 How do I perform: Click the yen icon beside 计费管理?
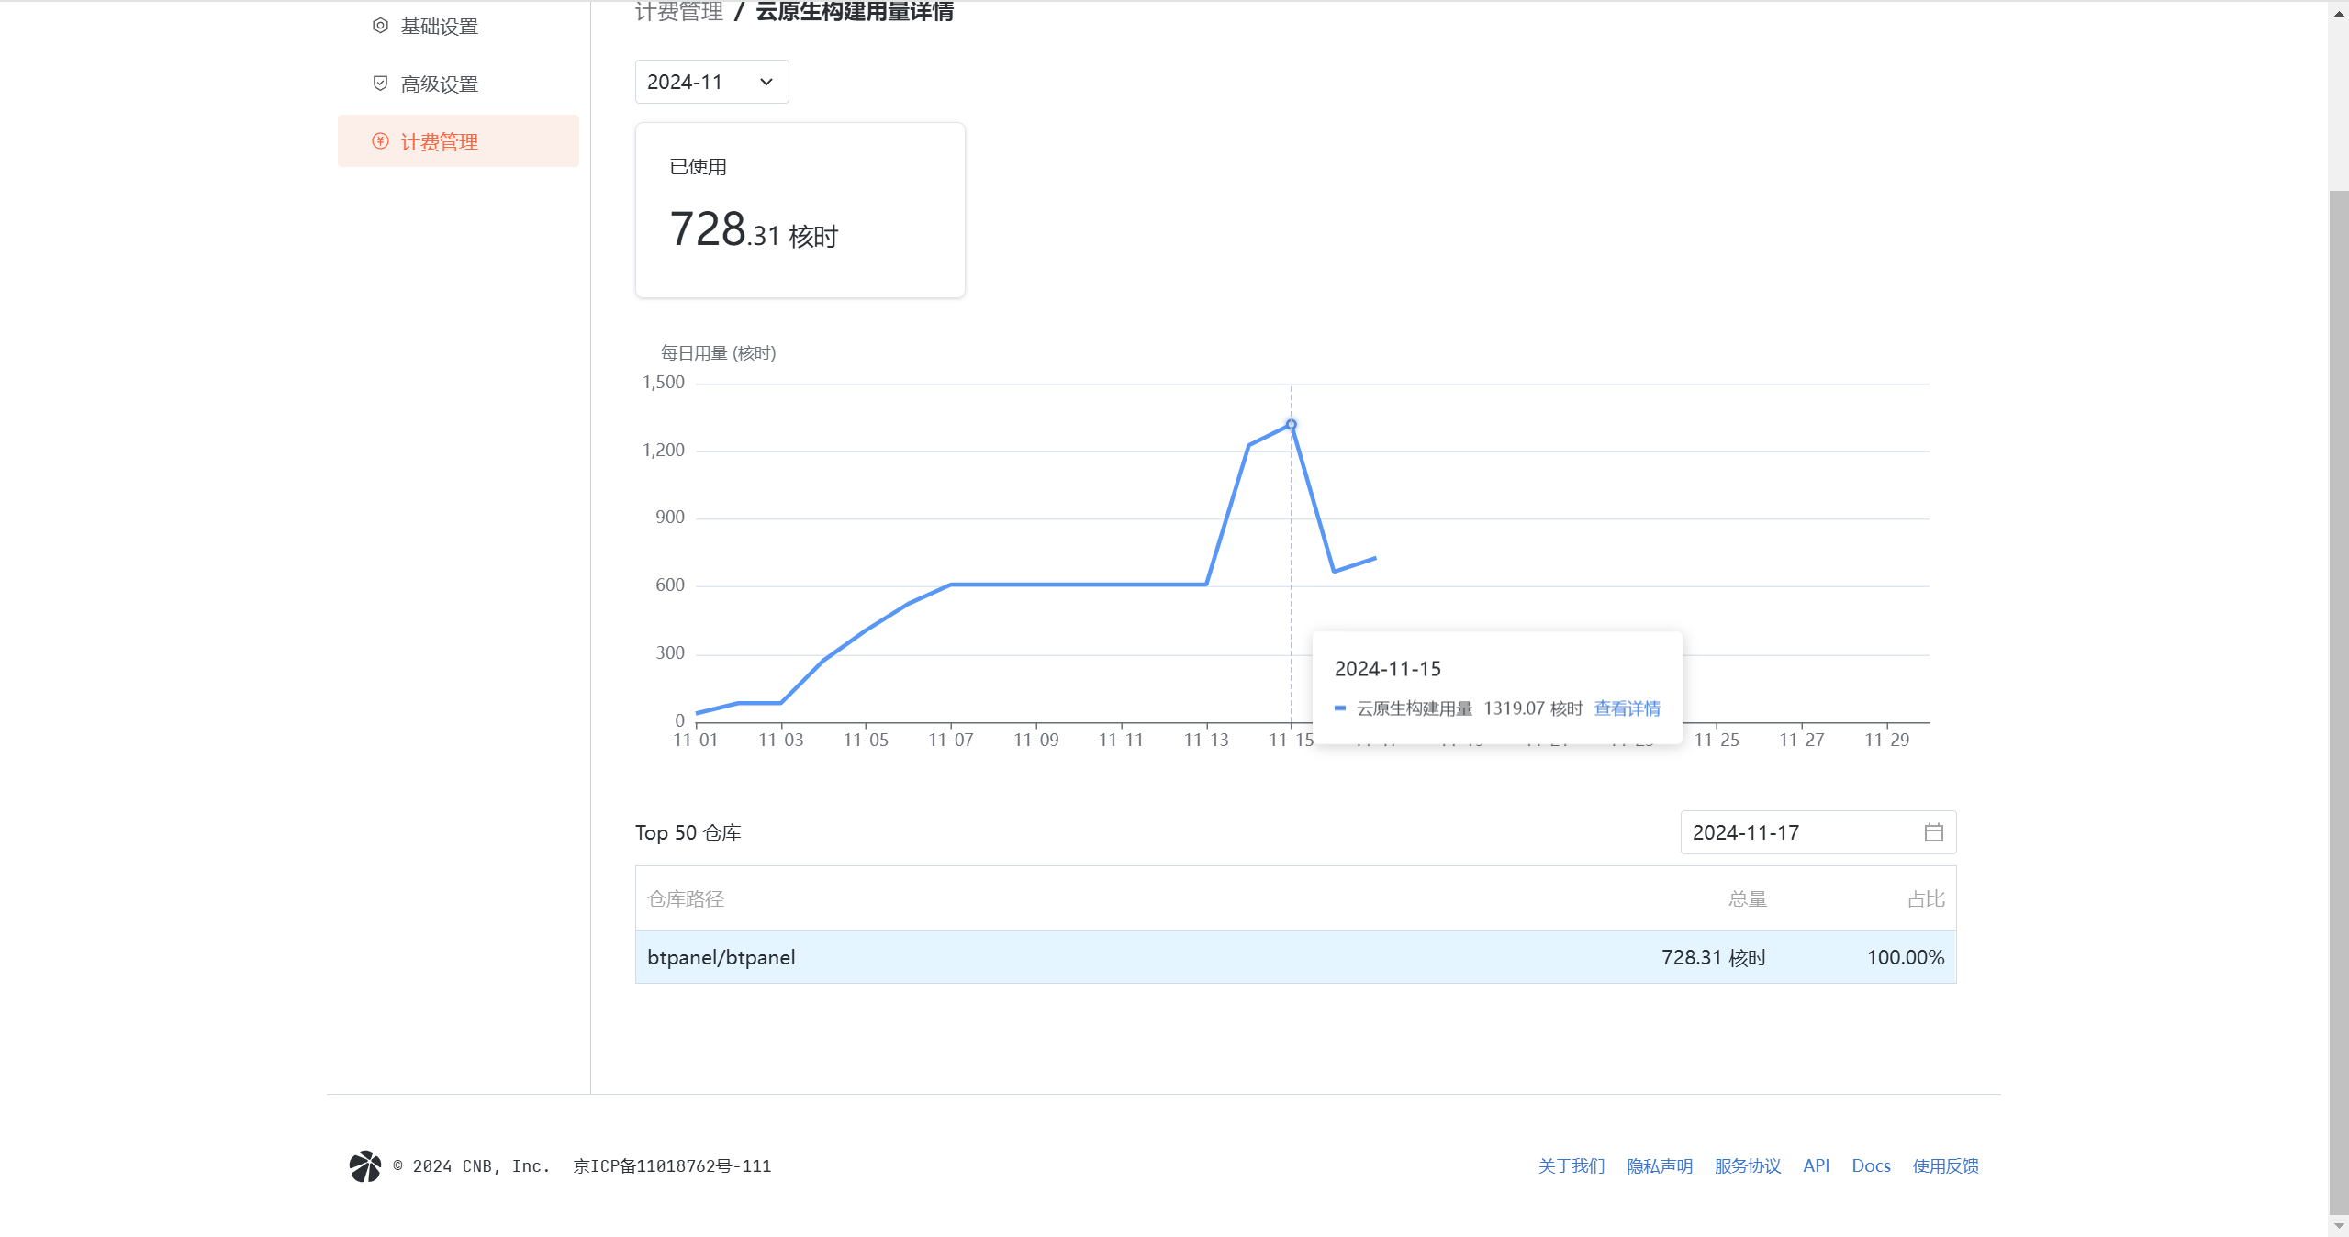(380, 141)
